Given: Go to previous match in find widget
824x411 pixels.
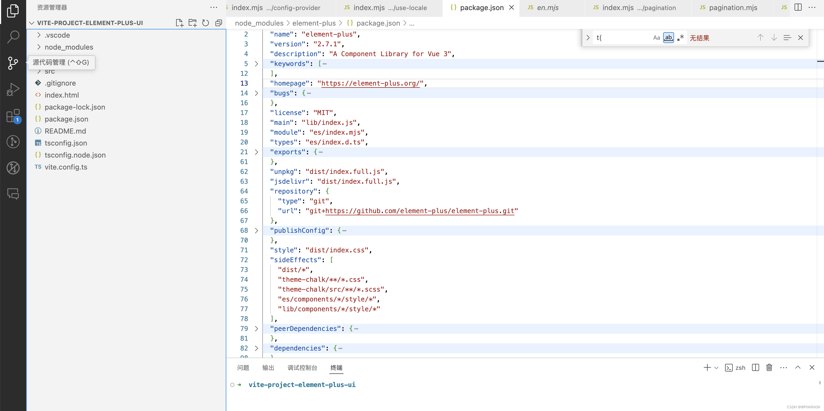Looking at the screenshot, I should (760, 38).
